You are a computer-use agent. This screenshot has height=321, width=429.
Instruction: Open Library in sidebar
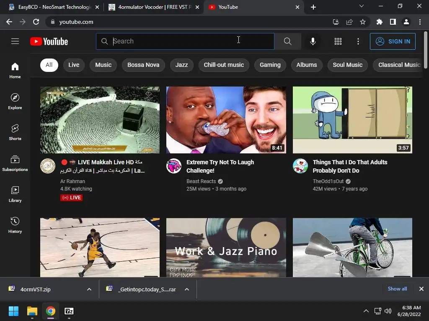click(15, 194)
